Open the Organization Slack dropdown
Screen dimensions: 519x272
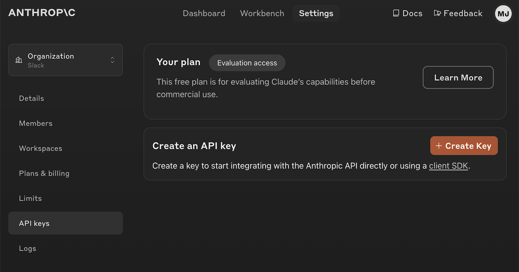point(65,60)
